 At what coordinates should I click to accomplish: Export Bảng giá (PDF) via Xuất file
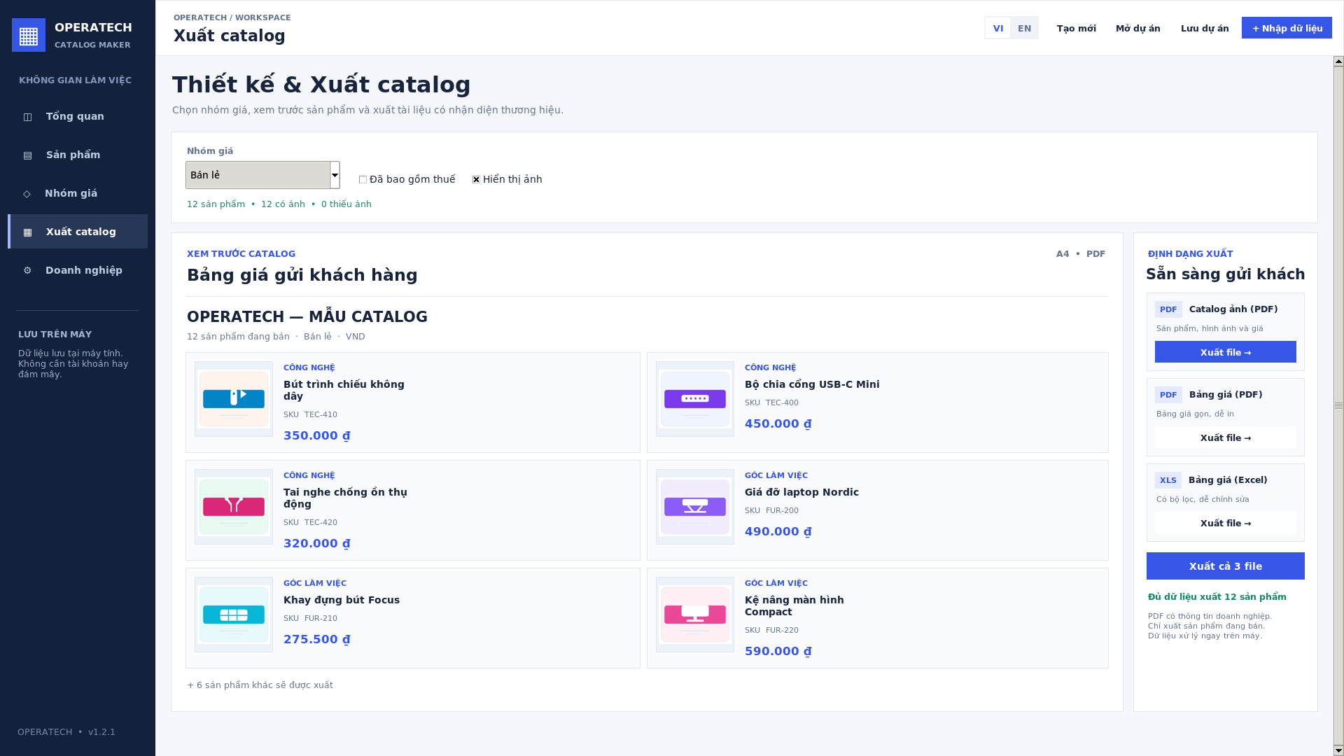coord(1226,437)
